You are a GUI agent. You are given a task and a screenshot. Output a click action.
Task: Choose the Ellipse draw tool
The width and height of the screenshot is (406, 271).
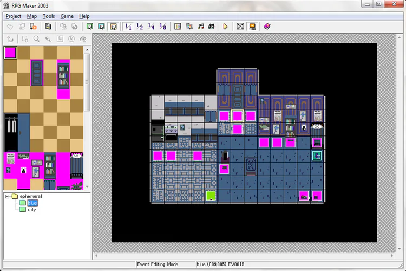pos(71,39)
